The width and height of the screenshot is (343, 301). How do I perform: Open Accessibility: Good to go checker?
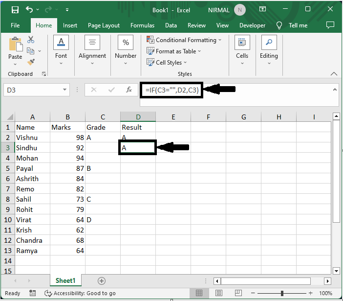80,293
